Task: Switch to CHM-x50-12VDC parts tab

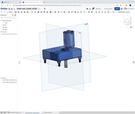Action: pyautogui.click(x=33, y=113)
